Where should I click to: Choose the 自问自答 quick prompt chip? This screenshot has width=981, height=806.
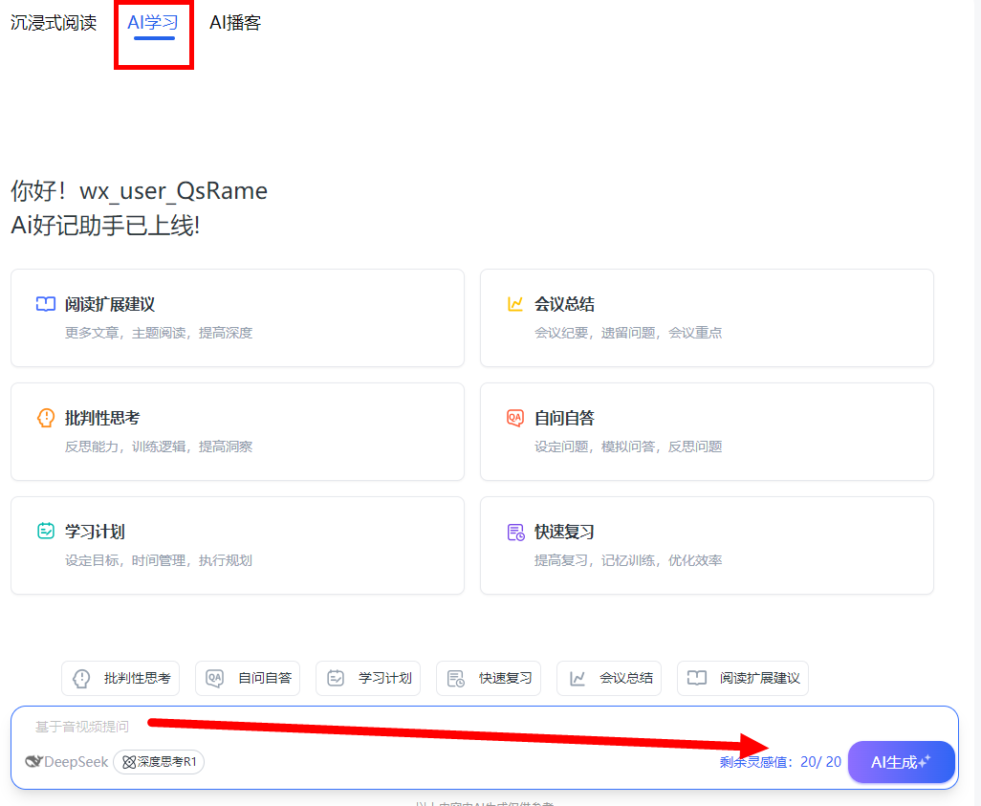coord(253,678)
